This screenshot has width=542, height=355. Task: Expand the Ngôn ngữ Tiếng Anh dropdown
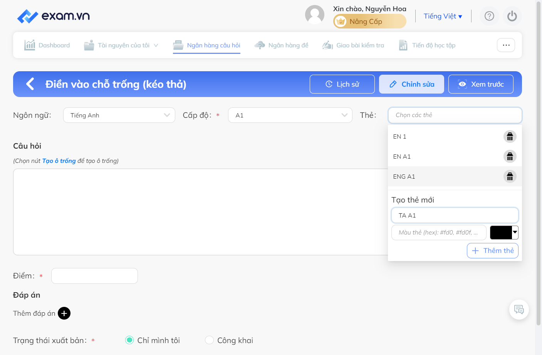point(119,115)
